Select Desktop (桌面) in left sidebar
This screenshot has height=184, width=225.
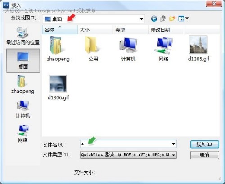[x=23, y=60]
